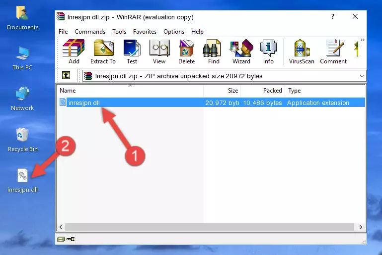Start VirusScan on the archive
The width and height of the screenshot is (382, 255).
(x=302, y=51)
